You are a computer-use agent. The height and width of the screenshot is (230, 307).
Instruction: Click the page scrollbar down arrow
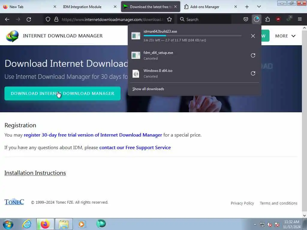pos(304,216)
